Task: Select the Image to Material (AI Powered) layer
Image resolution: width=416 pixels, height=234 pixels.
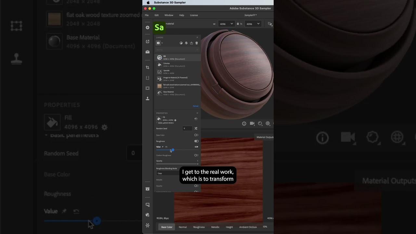Action: coord(177,79)
